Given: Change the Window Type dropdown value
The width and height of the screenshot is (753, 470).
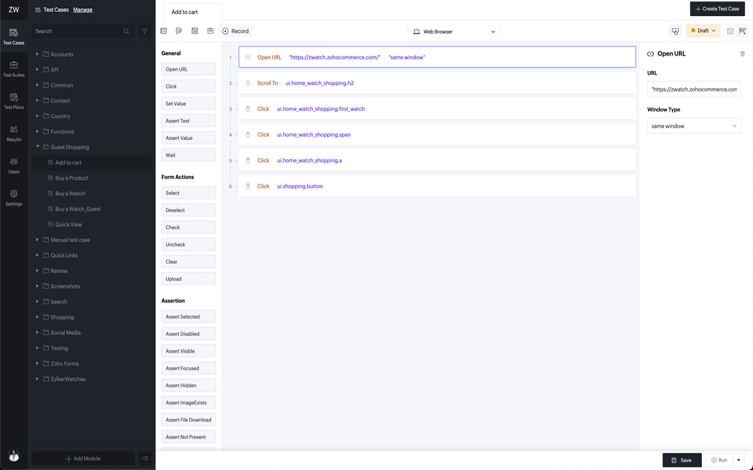Looking at the screenshot, I should (694, 125).
